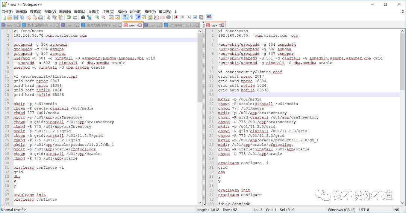Click the Cut scissors icon
The image size is (406, 213).
[x=48, y=17]
